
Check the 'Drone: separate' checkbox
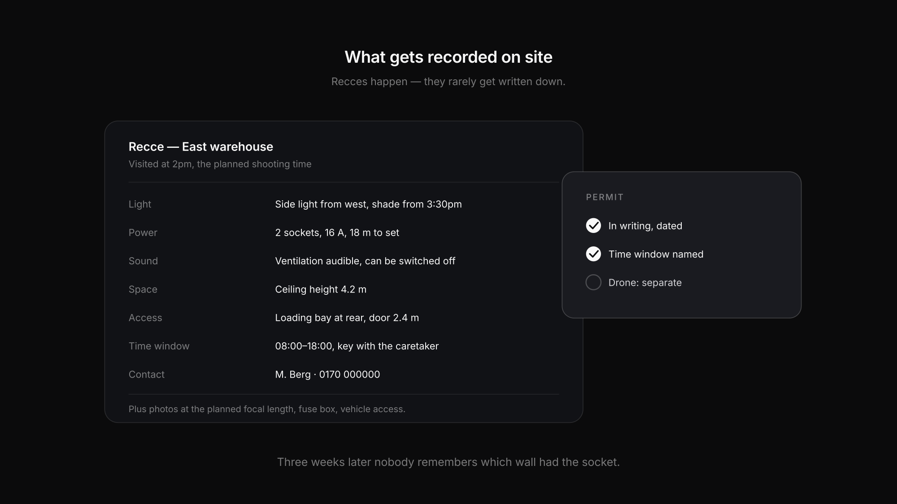pyautogui.click(x=593, y=282)
